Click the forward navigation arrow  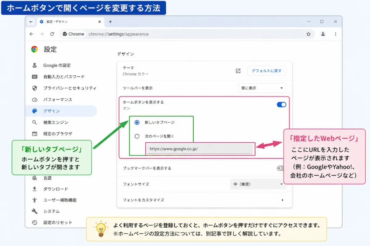pyautogui.click(x=42, y=34)
